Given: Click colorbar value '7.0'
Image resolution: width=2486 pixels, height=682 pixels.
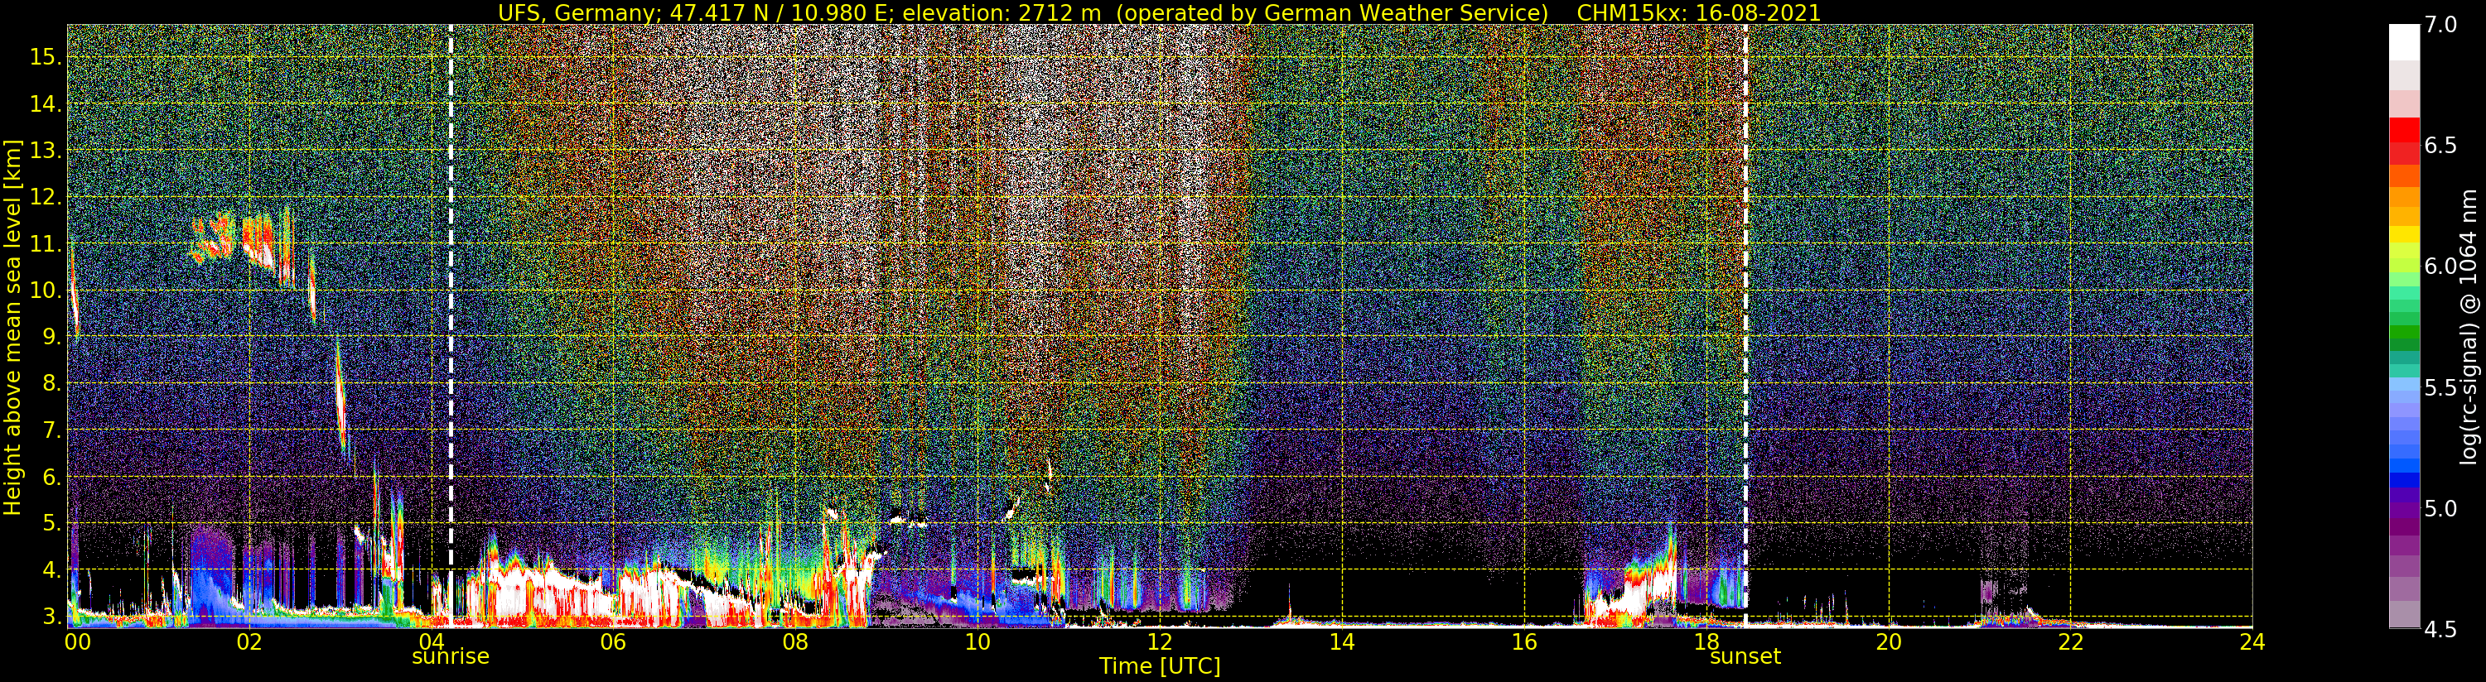Looking at the screenshot, I should pos(2440,25).
